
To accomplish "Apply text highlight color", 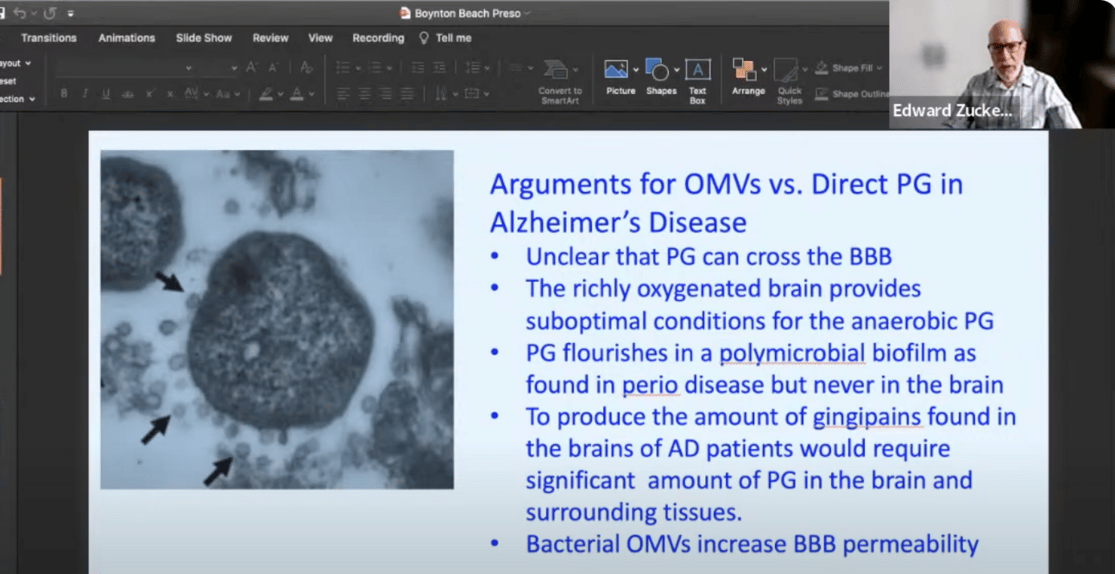I will 267,94.
